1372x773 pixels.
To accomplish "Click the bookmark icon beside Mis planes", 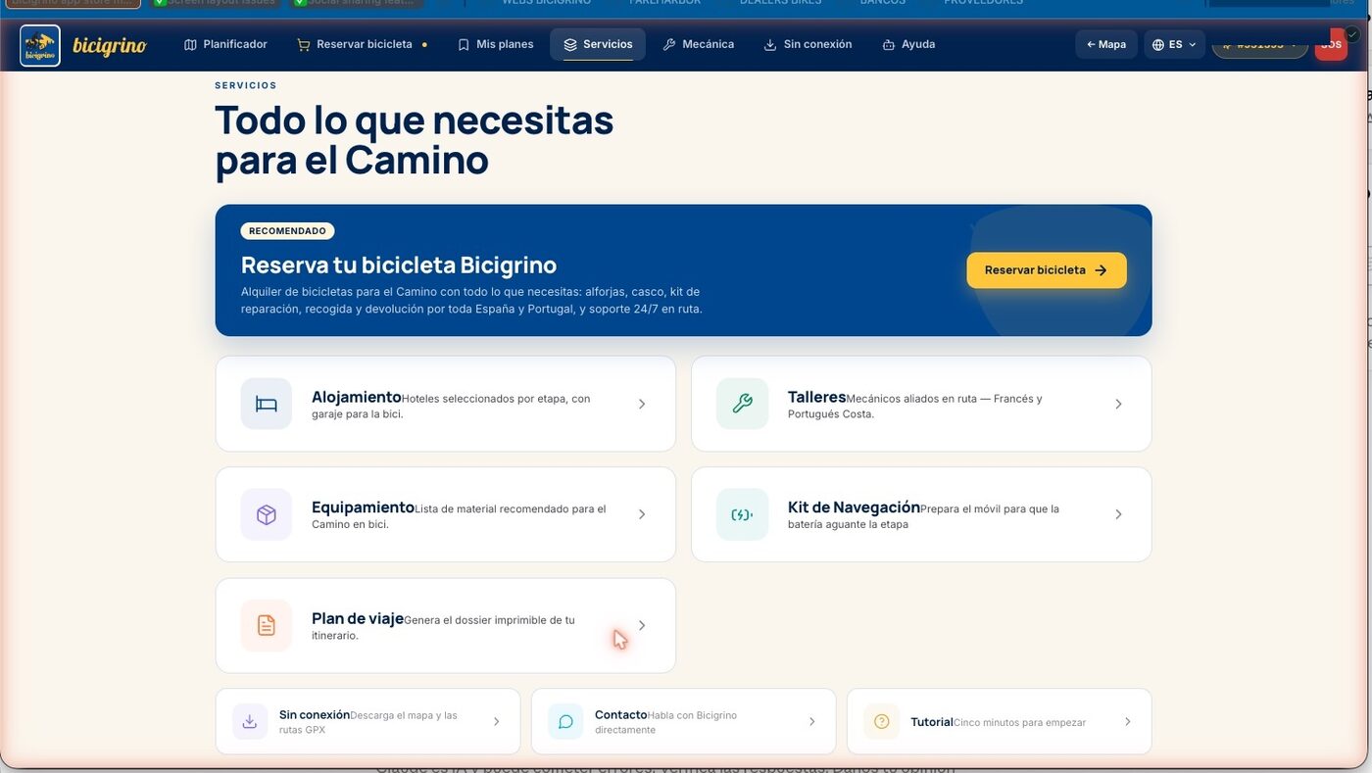I will coord(464,44).
